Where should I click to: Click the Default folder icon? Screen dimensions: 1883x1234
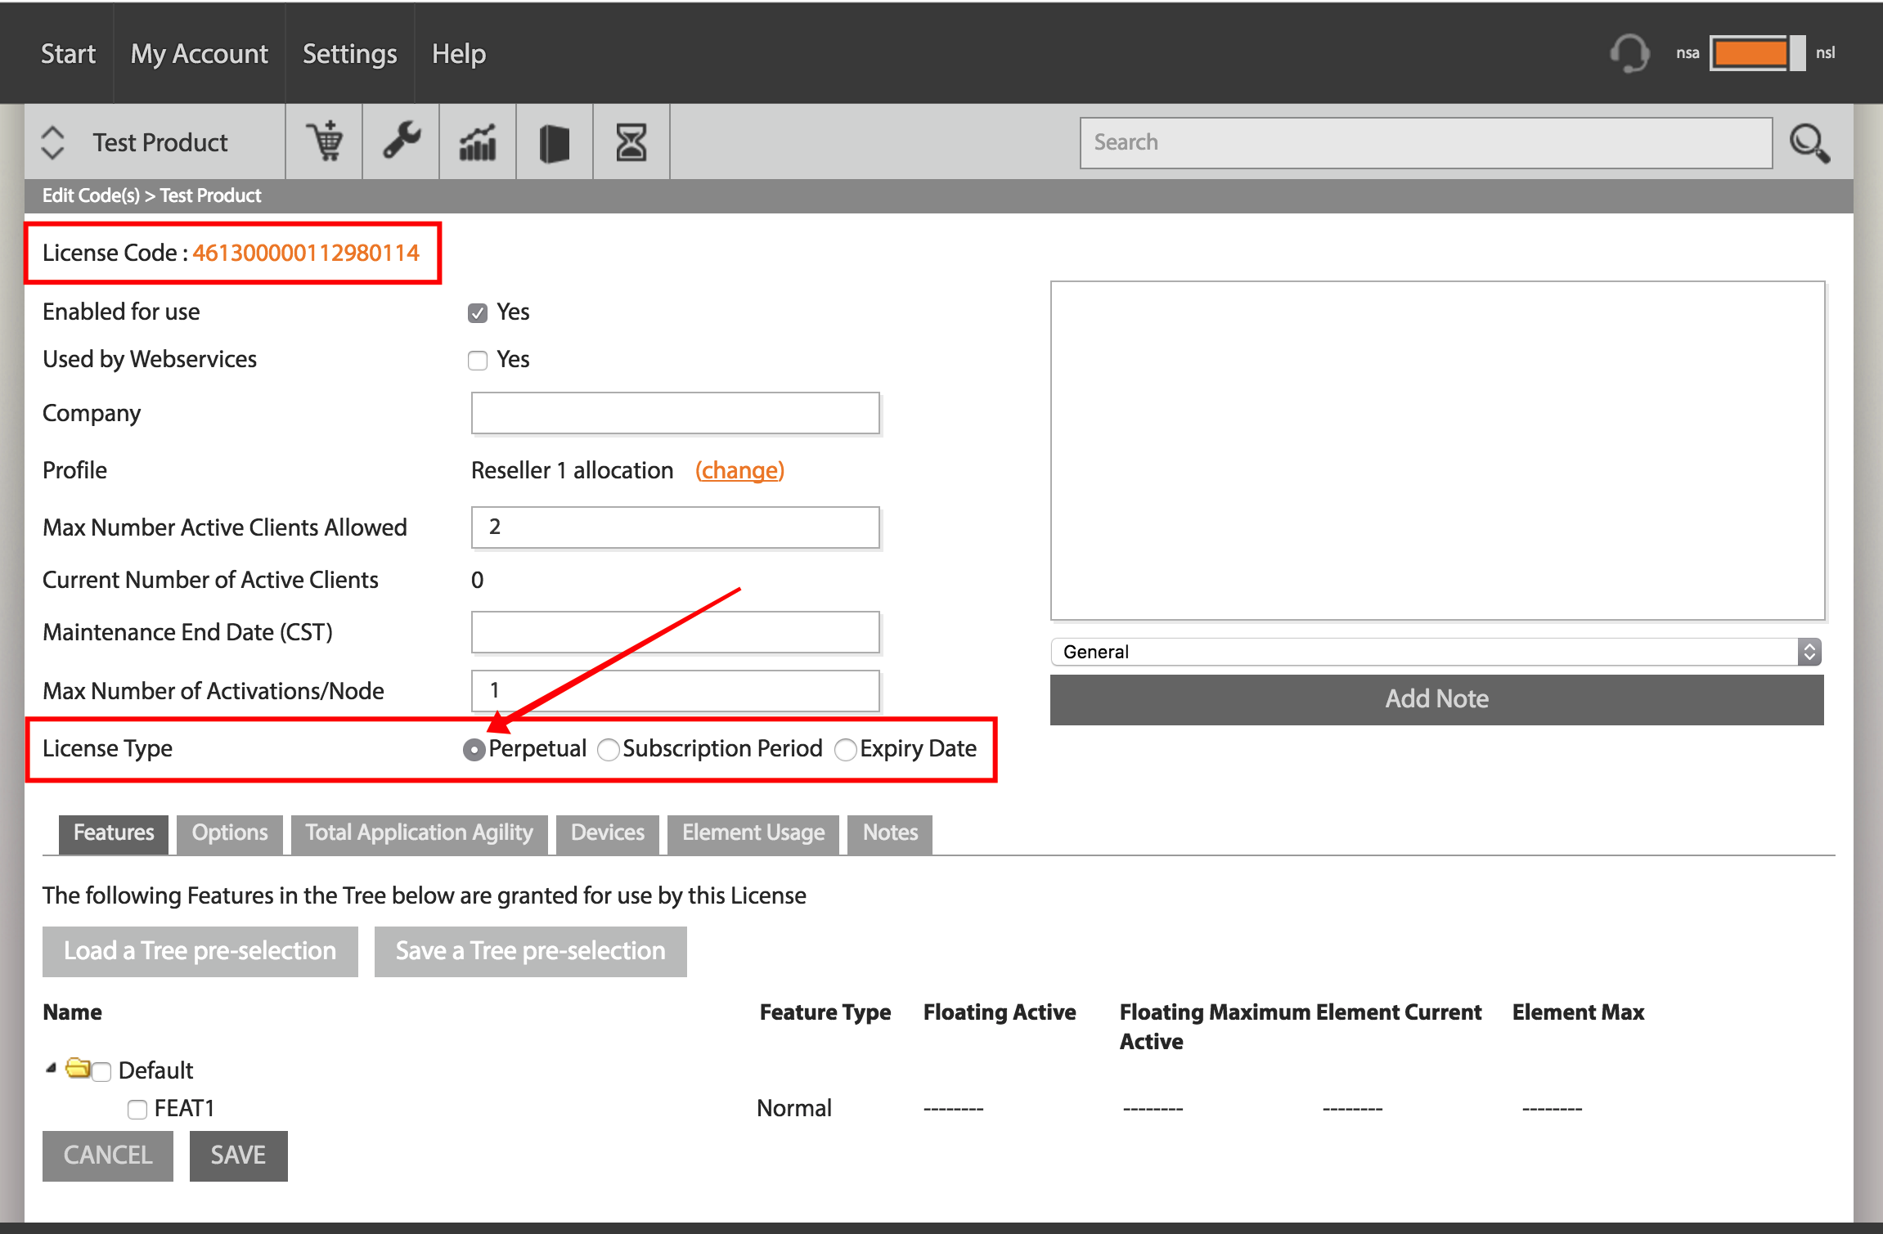tap(78, 1067)
